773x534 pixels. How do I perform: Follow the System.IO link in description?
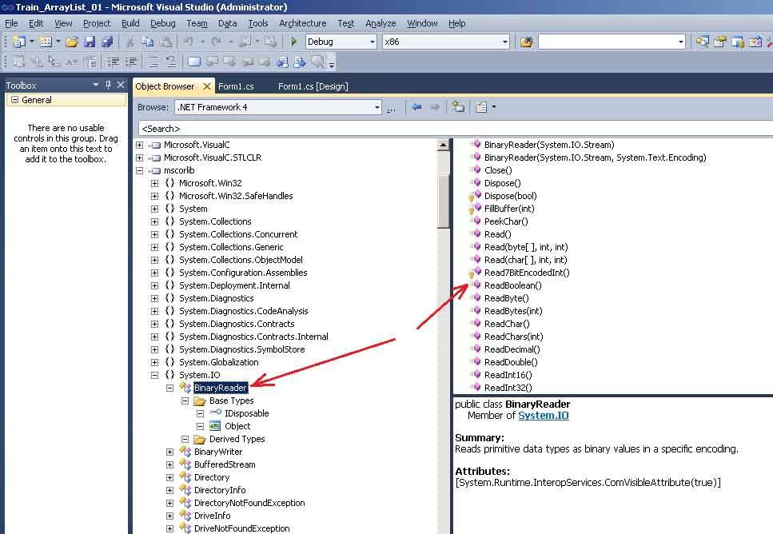coord(544,416)
